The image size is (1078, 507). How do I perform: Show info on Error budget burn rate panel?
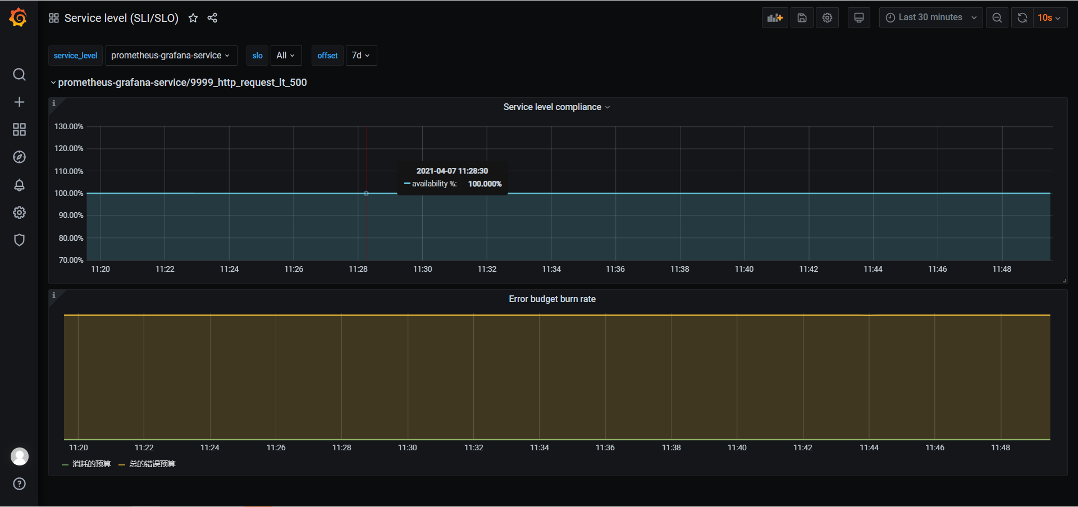point(54,295)
